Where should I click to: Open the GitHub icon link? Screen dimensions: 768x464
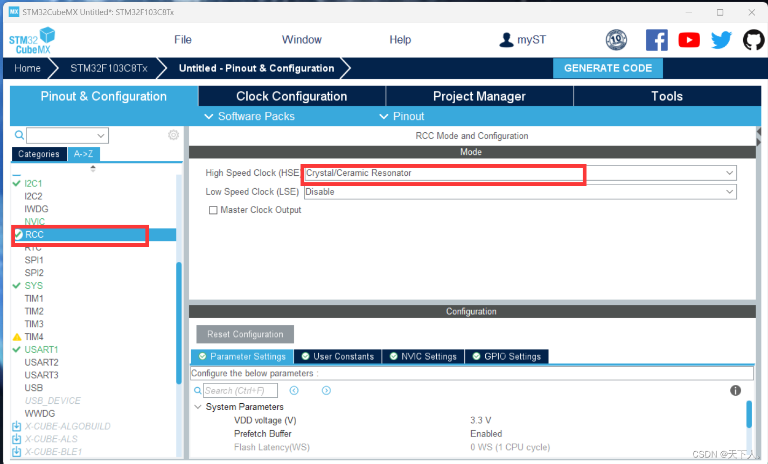coord(753,40)
